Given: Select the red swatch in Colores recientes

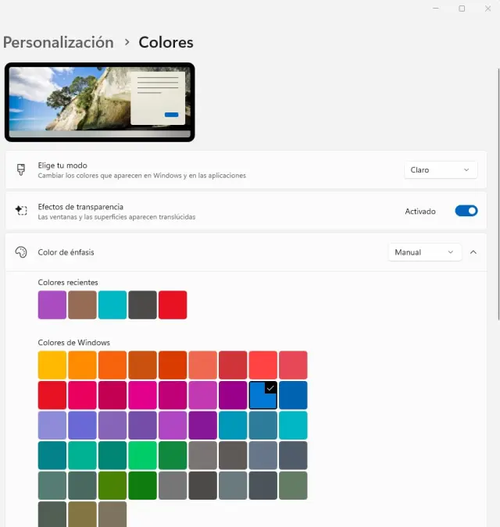Looking at the screenshot, I should 173,304.
